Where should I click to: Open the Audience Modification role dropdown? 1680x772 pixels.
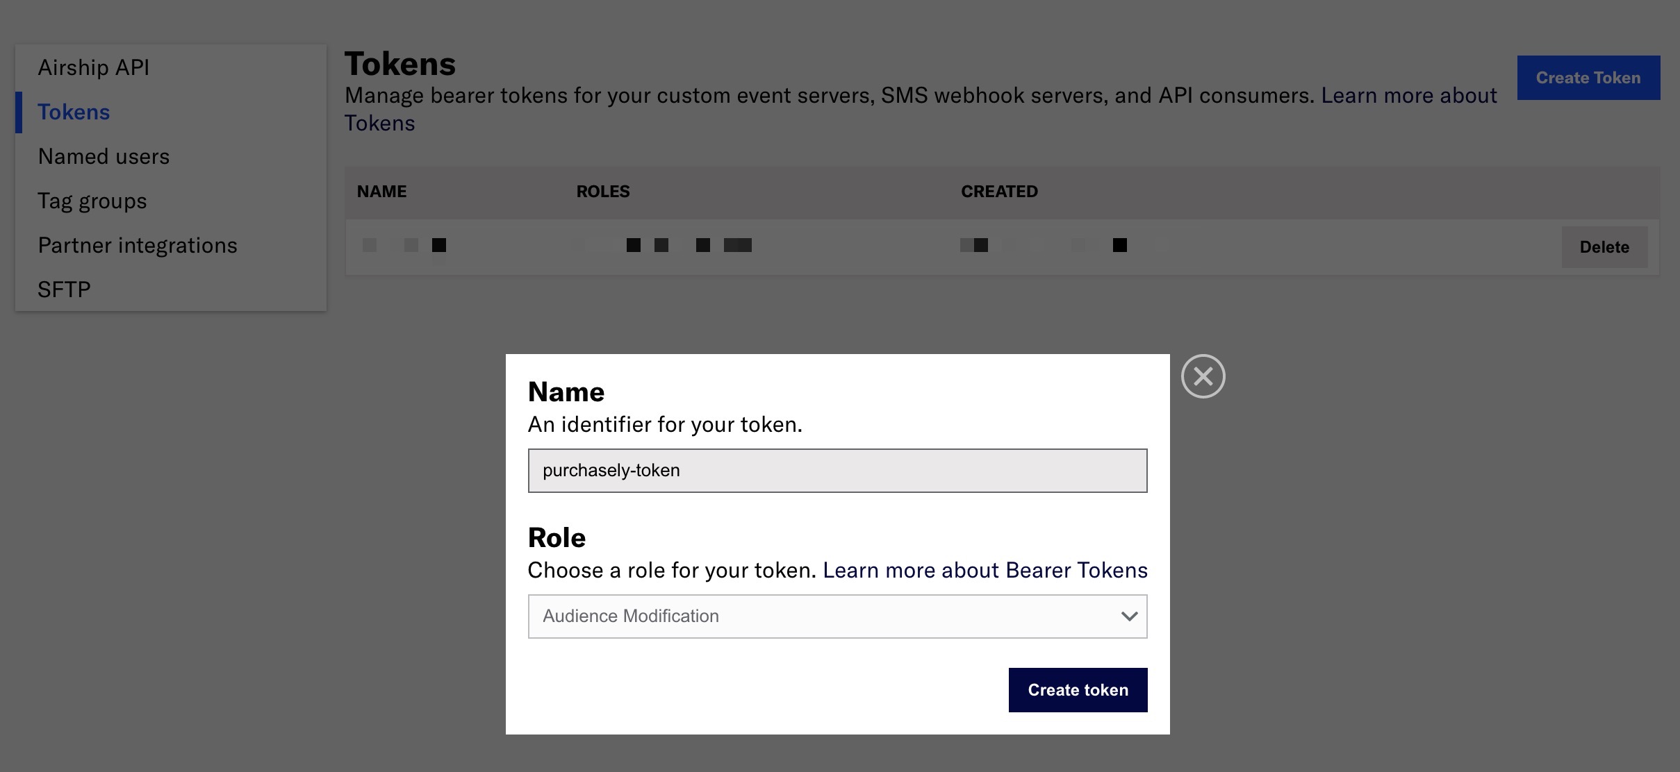pos(837,616)
